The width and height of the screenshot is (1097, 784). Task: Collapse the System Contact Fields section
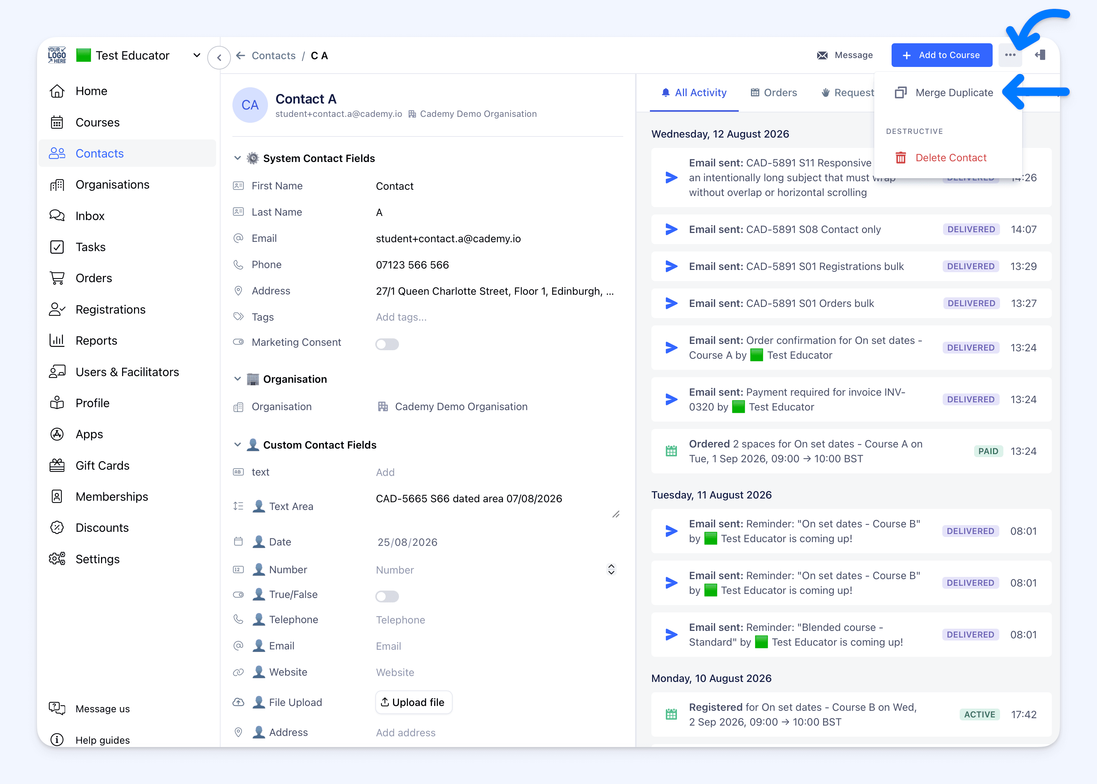coord(237,158)
